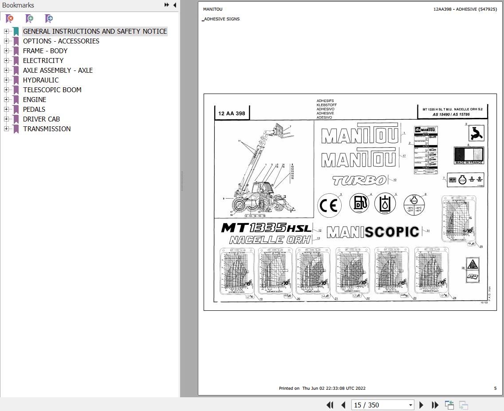
Task: Click the bookmark icon beside OPTIONS - ACCESSORIES
Action: (x=16, y=41)
